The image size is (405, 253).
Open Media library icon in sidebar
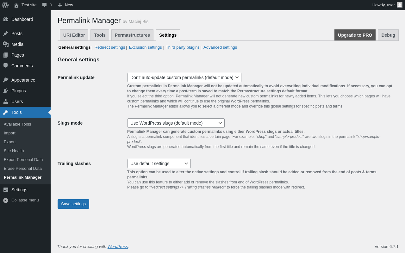pyautogui.click(x=6, y=44)
